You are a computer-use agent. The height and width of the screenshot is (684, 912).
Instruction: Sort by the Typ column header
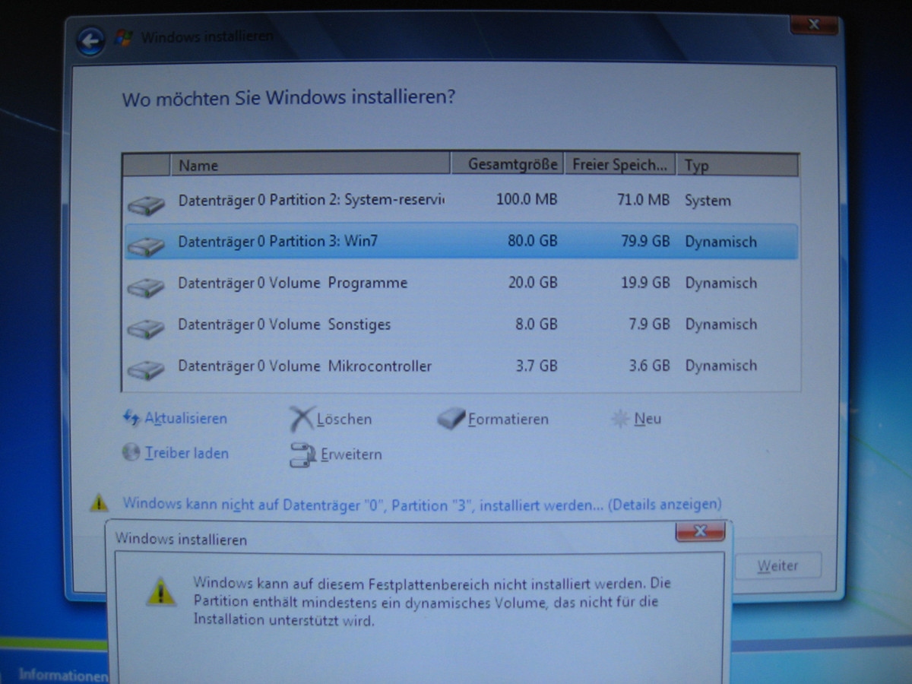coord(738,165)
